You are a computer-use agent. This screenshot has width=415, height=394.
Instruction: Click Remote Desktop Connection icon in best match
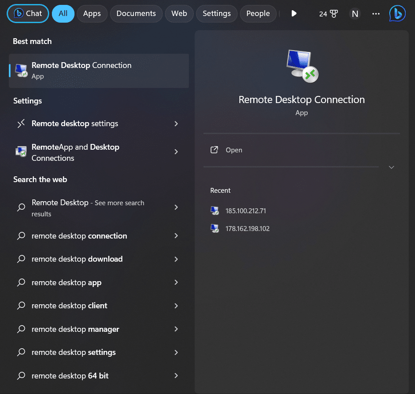pos(21,71)
